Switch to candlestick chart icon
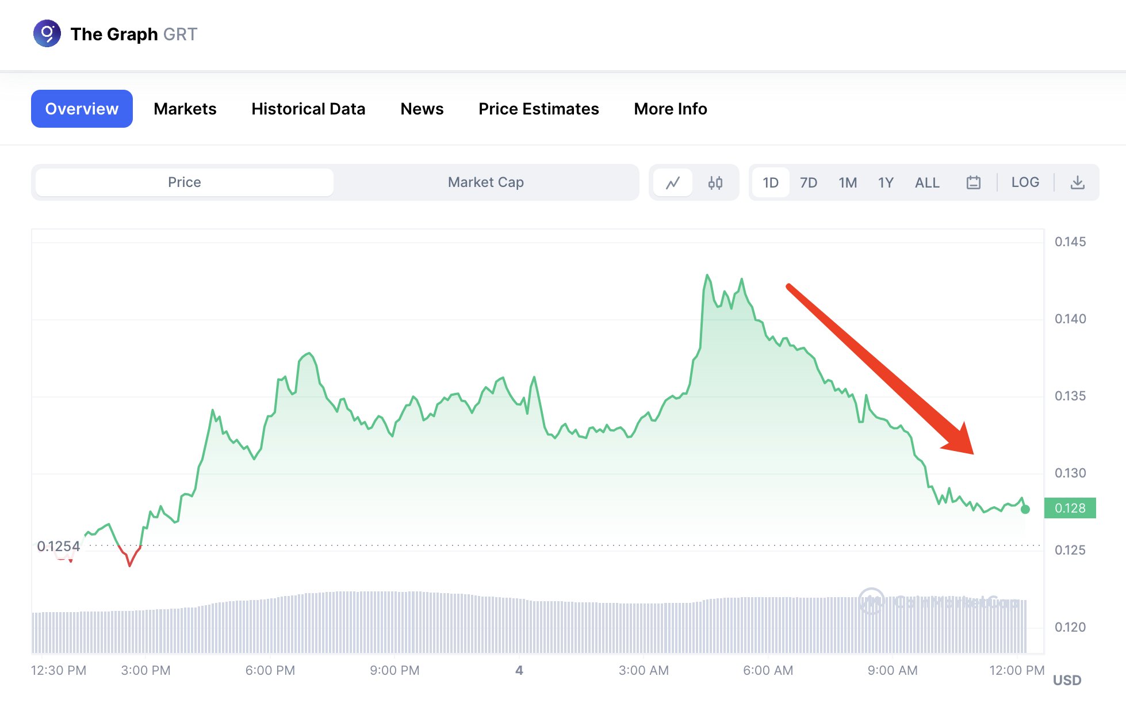The image size is (1126, 703). [715, 183]
